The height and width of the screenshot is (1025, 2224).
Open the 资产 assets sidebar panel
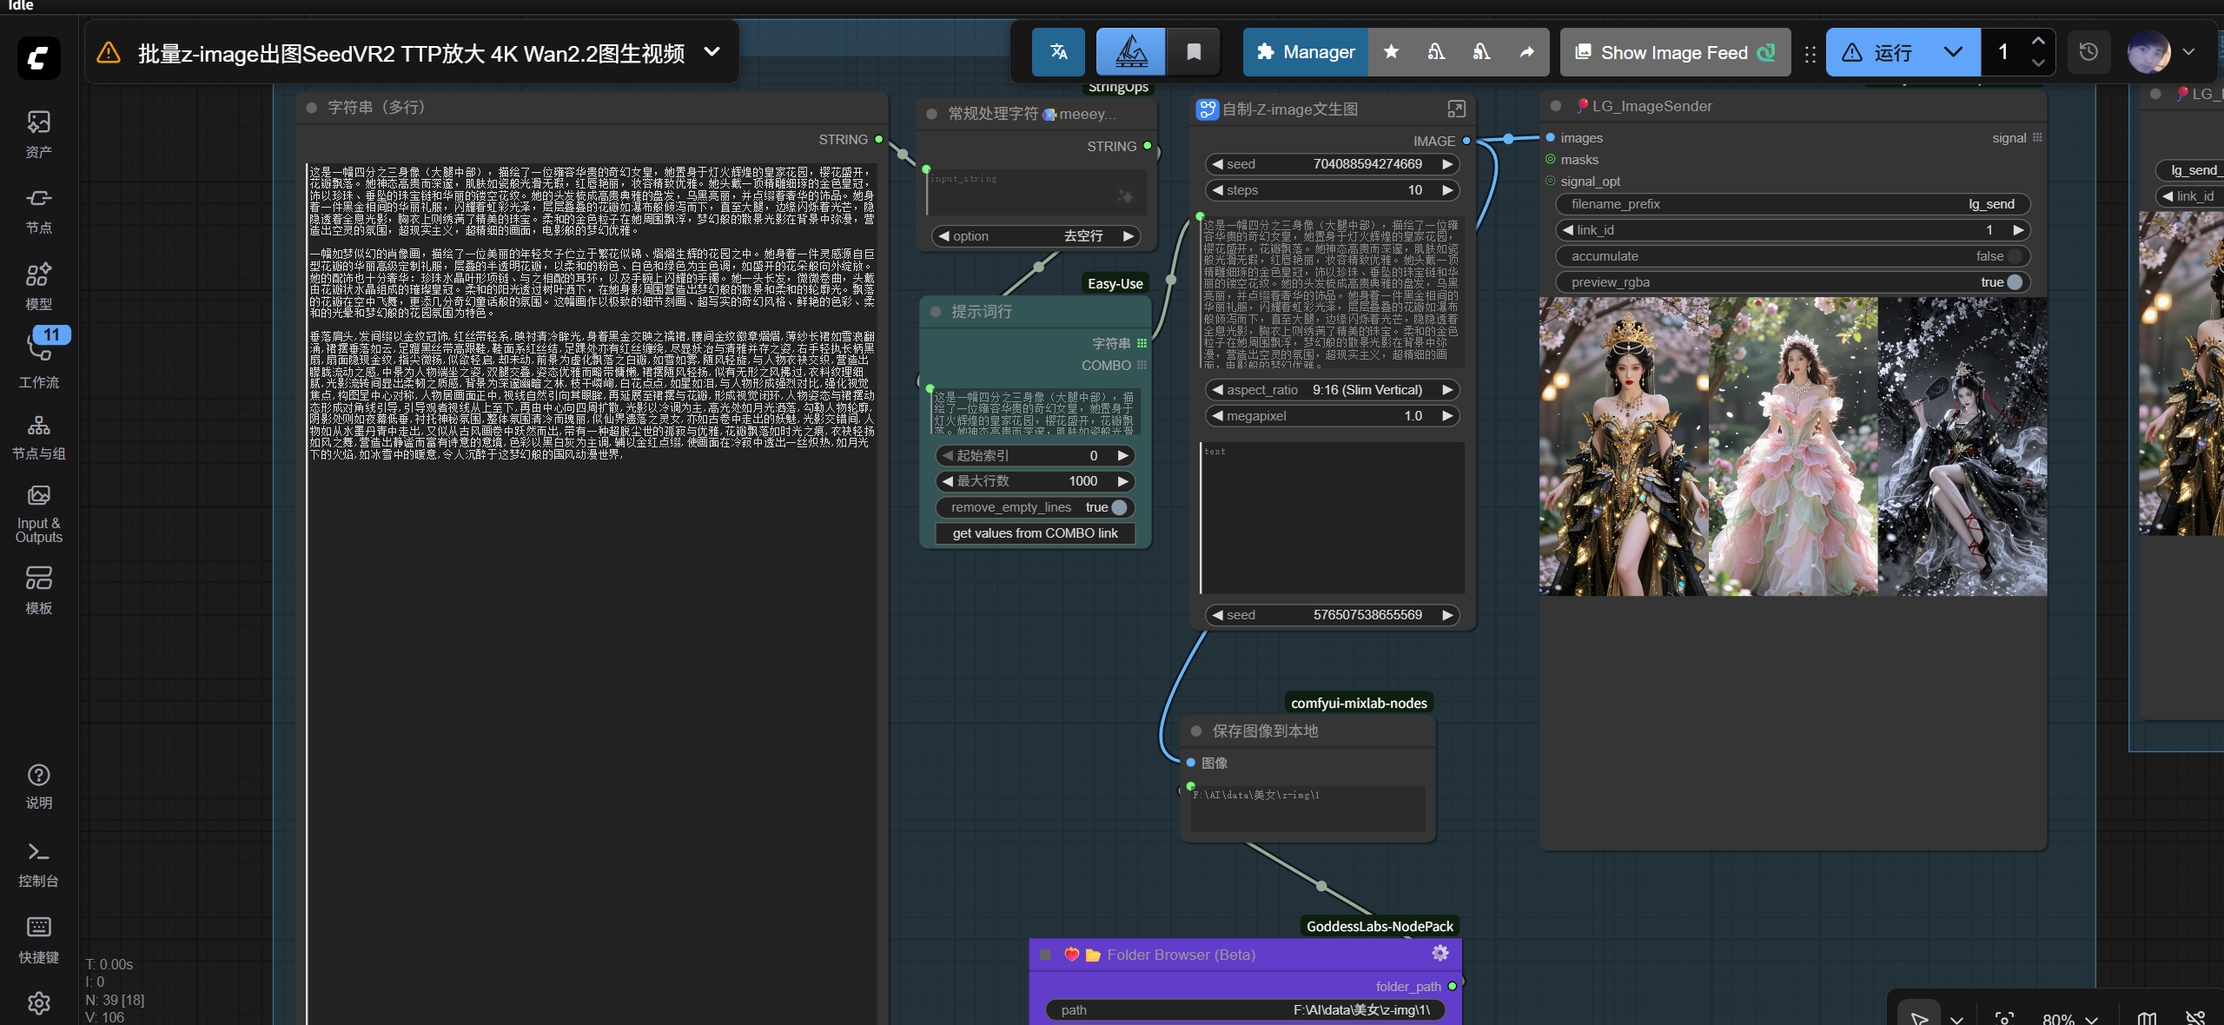pos(39,133)
